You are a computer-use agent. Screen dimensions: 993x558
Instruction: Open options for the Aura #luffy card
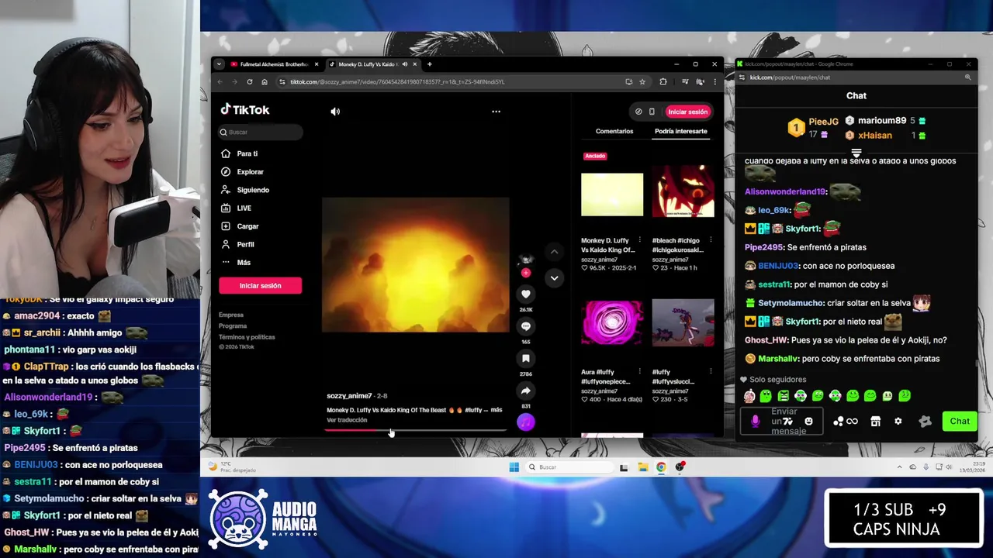[x=640, y=372]
